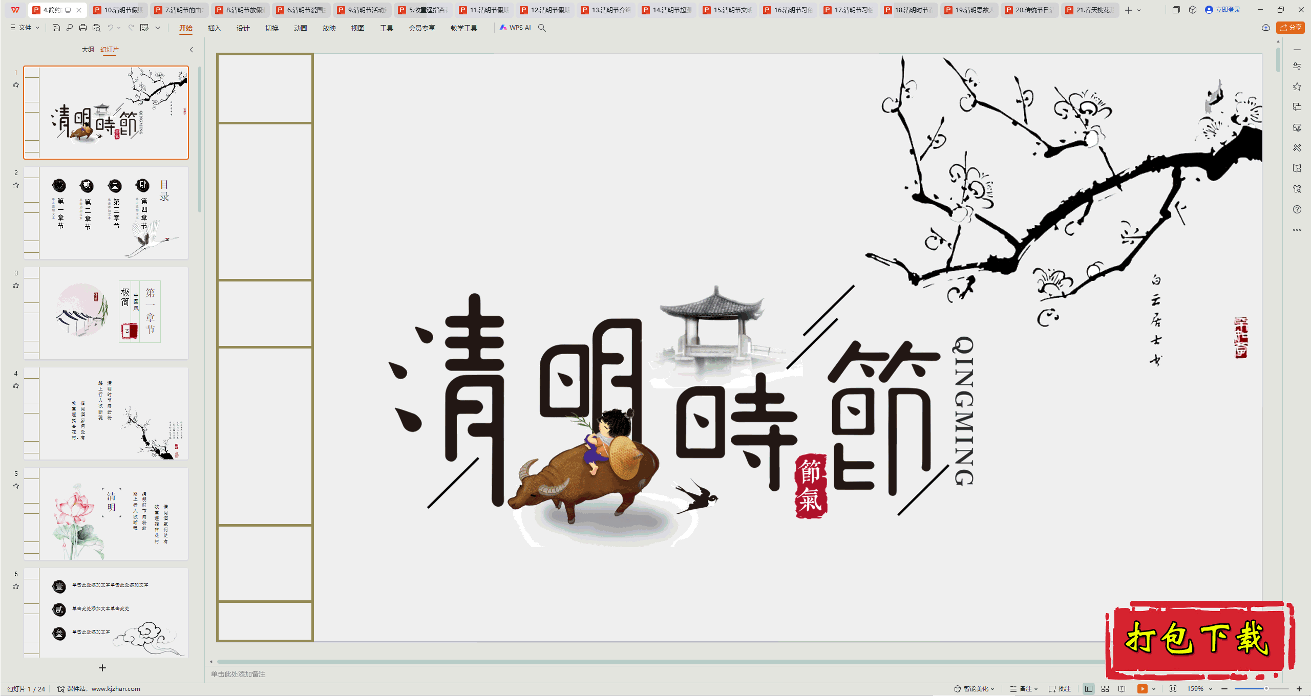
Task: Expand quick access toolbar customize arrow
Action: 158,28
